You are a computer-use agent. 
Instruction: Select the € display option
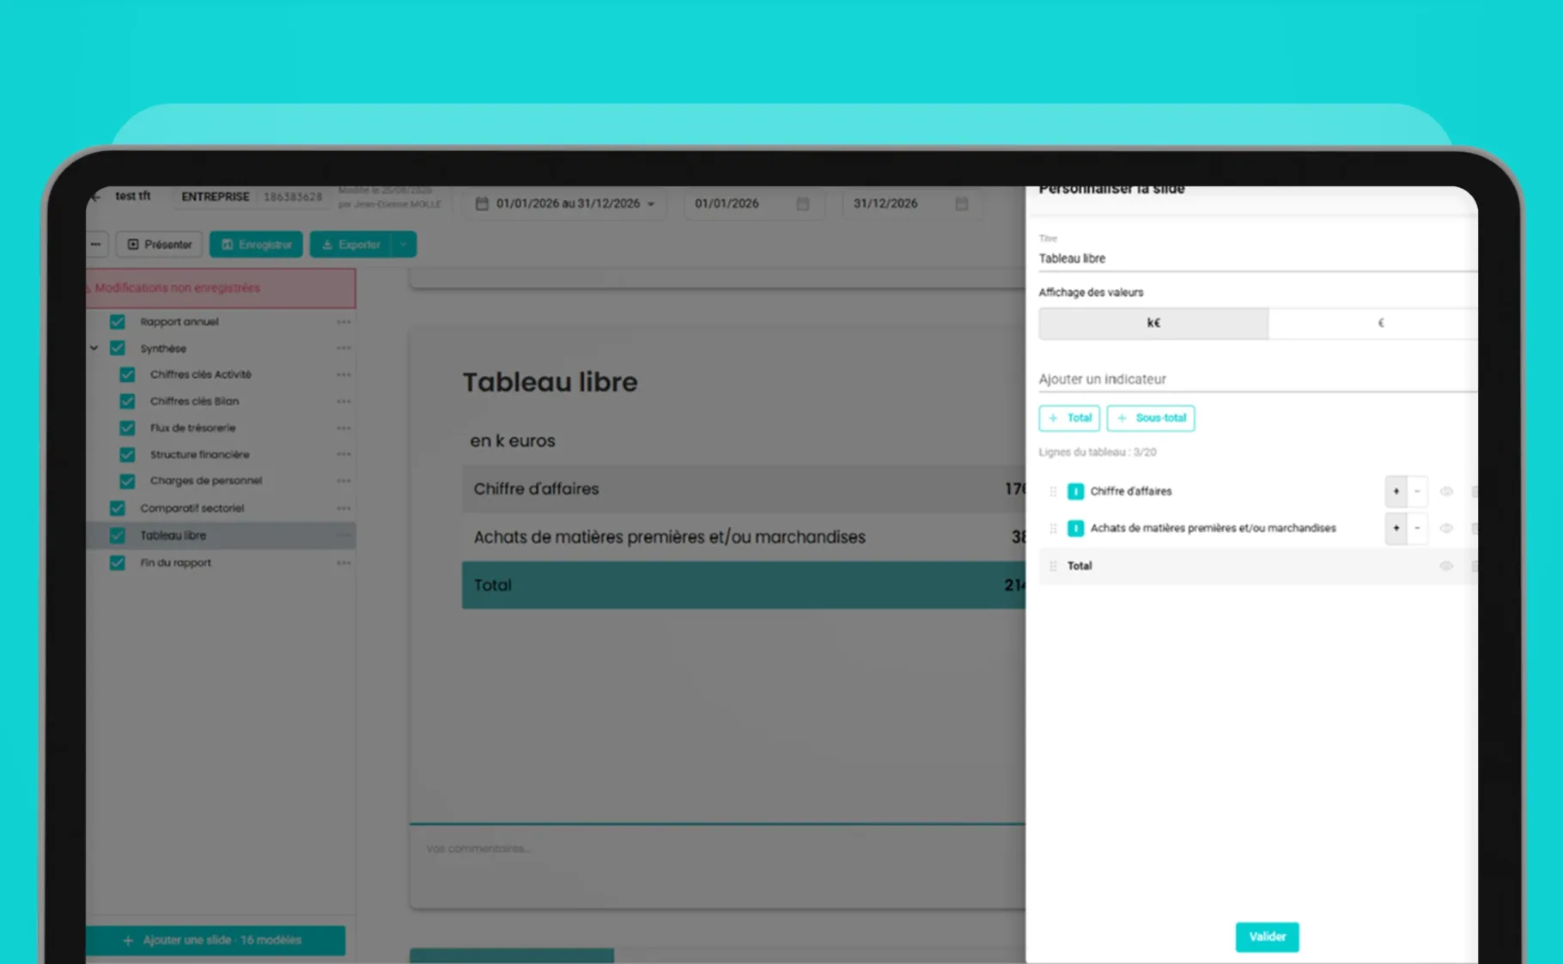(x=1374, y=324)
